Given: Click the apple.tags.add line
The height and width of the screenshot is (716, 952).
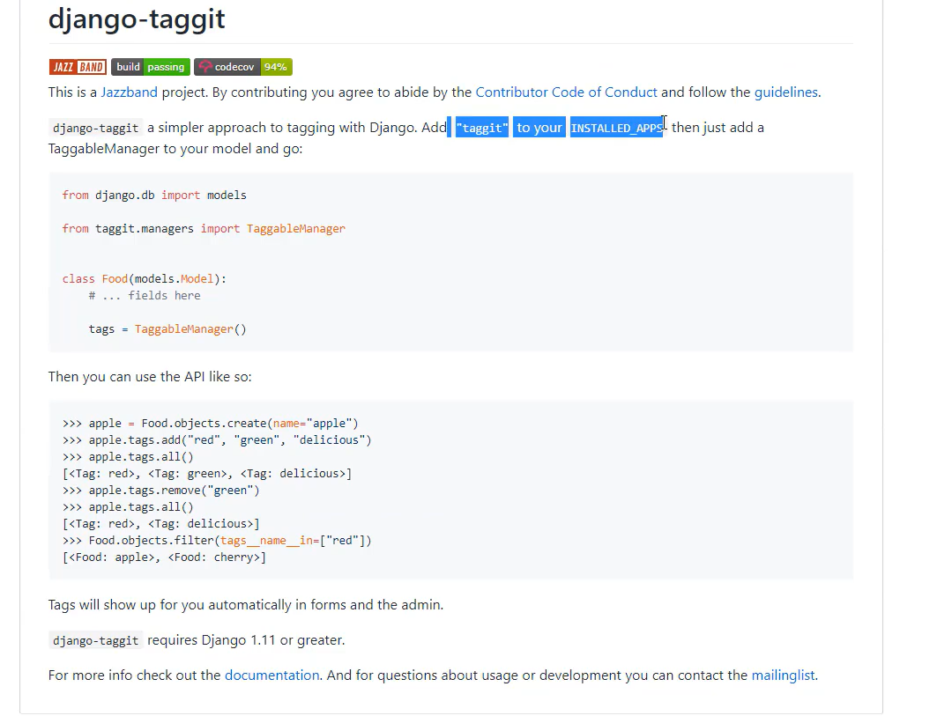Looking at the screenshot, I should (217, 440).
